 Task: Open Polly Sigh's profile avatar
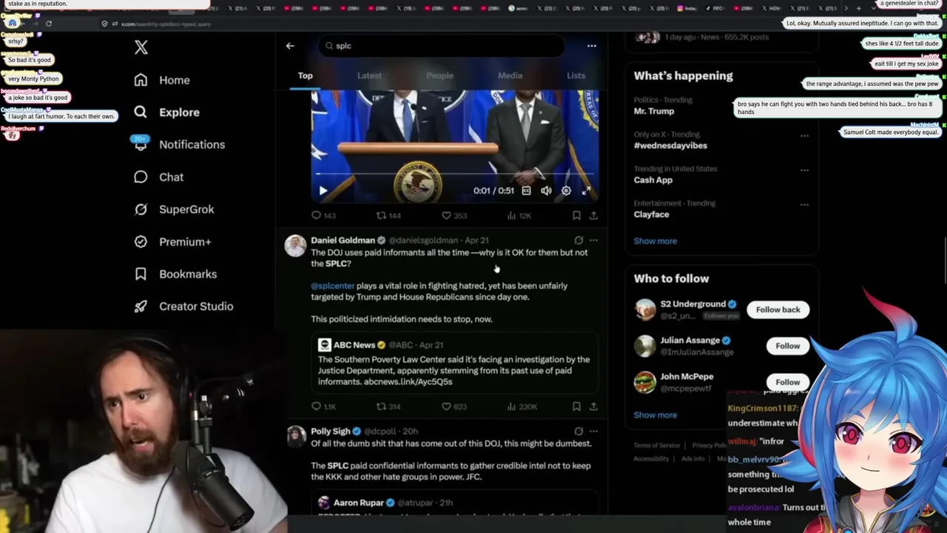pos(296,436)
